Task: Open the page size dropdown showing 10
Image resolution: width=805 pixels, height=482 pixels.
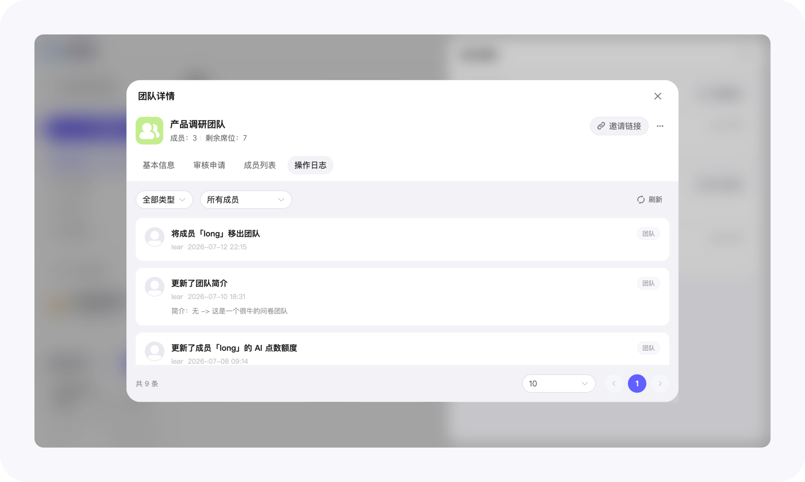Action: click(x=558, y=384)
